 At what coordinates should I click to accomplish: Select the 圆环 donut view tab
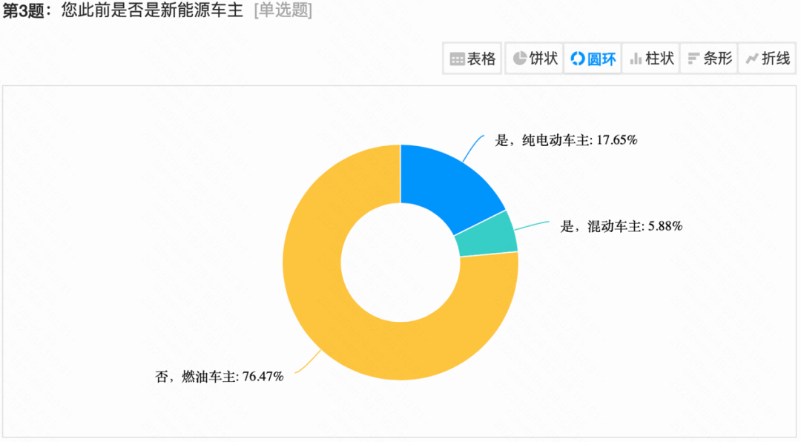[593, 59]
